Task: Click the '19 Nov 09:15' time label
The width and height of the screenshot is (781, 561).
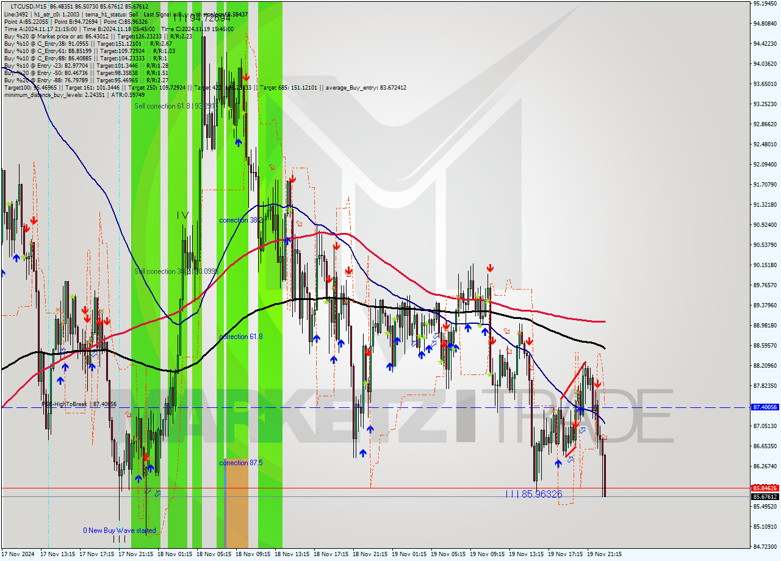Action: pos(488,554)
